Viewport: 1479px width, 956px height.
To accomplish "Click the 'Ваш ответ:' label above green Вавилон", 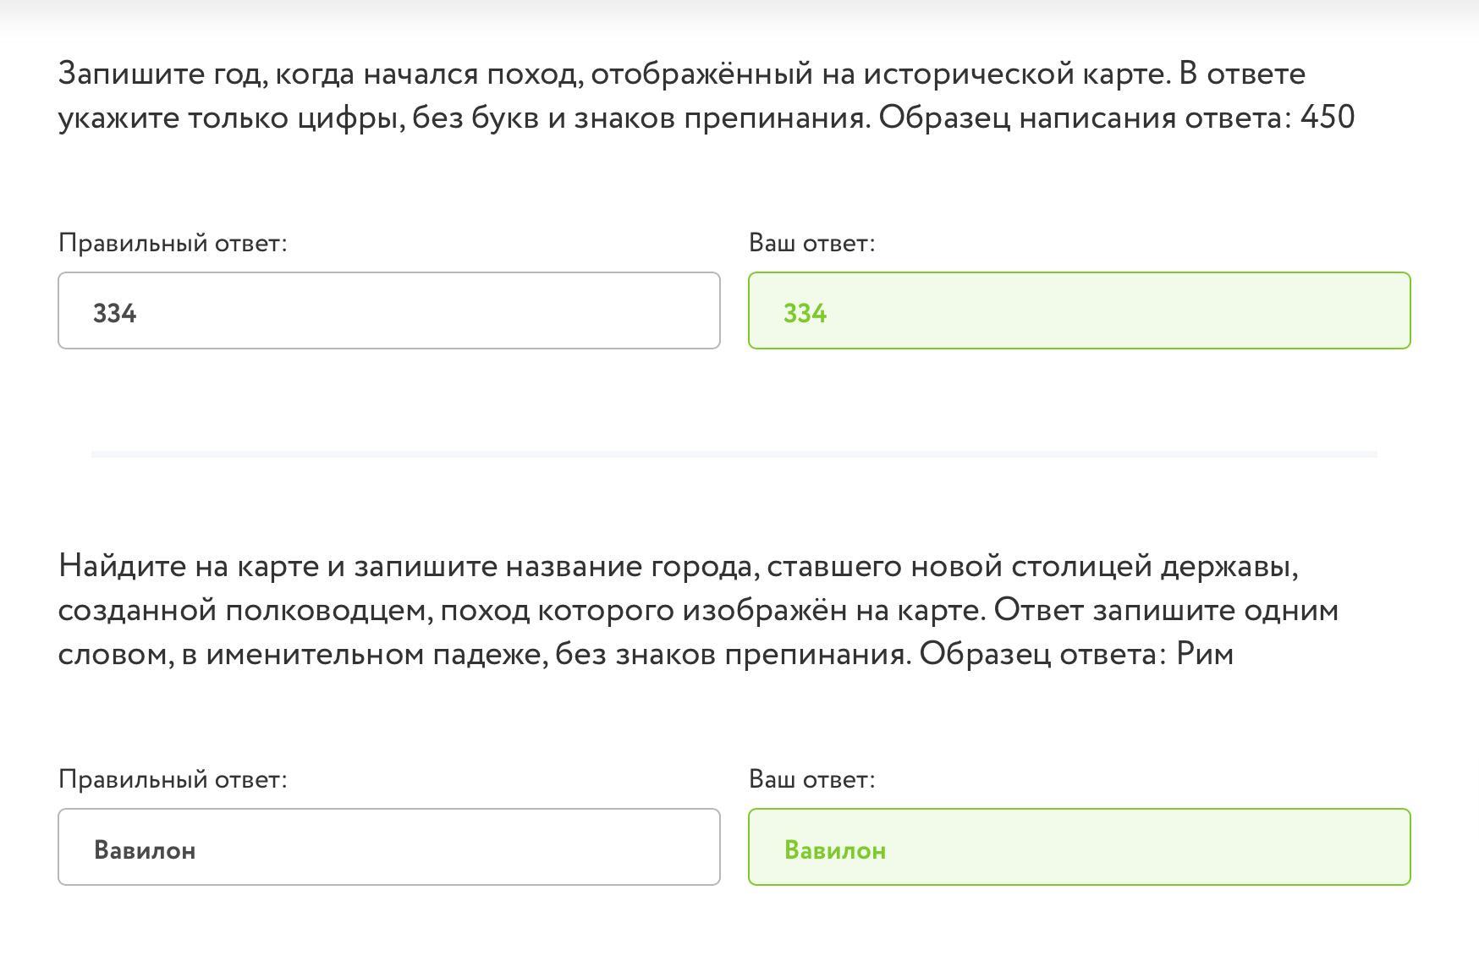I will coord(811,780).
